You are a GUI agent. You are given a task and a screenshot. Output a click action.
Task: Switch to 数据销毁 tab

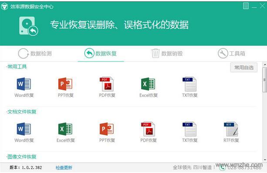tap(167, 54)
